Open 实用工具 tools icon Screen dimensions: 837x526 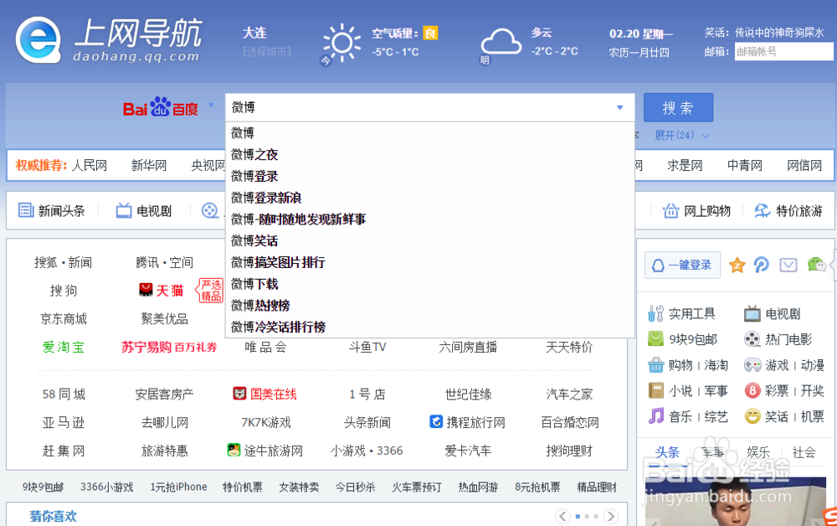[x=655, y=313]
